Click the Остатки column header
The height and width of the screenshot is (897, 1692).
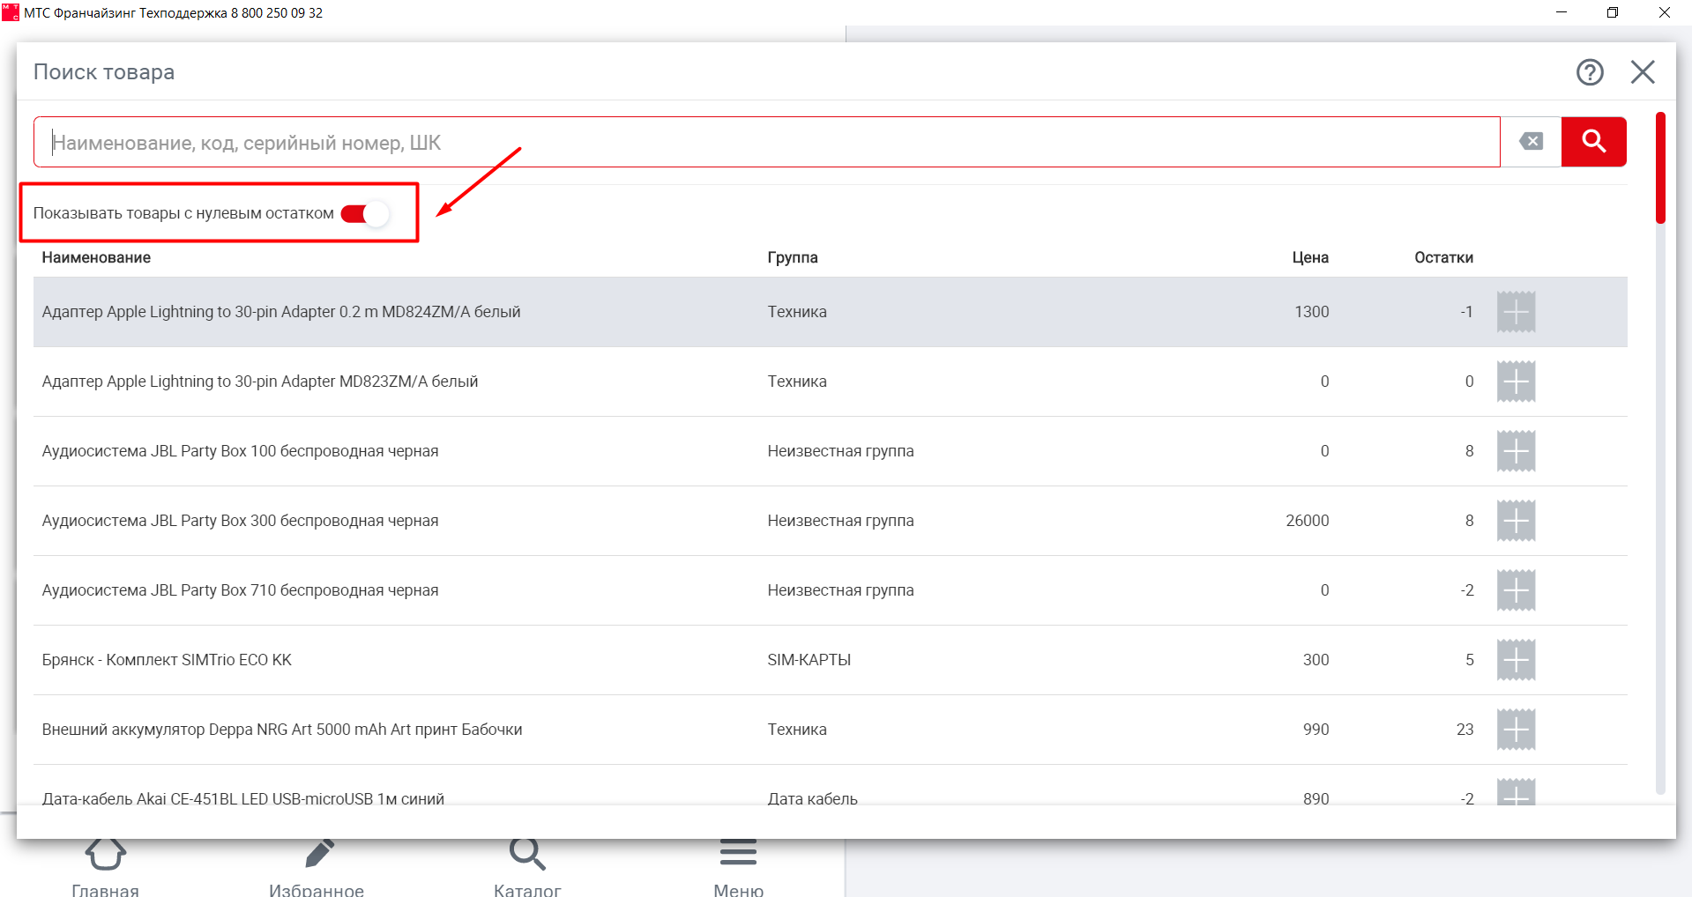point(1443,257)
